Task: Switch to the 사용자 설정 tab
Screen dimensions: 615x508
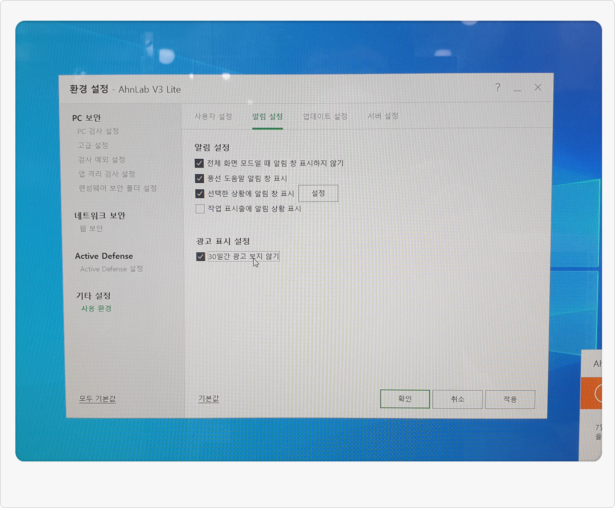Action: click(213, 116)
